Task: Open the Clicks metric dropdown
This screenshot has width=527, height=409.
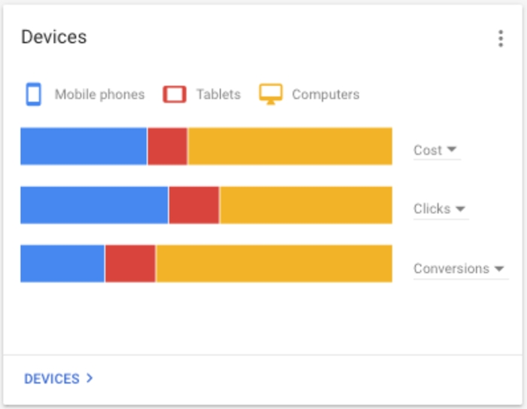Action: pyautogui.click(x=440, y=209)
